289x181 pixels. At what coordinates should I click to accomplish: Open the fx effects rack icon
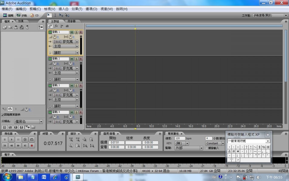pos(56,26)
